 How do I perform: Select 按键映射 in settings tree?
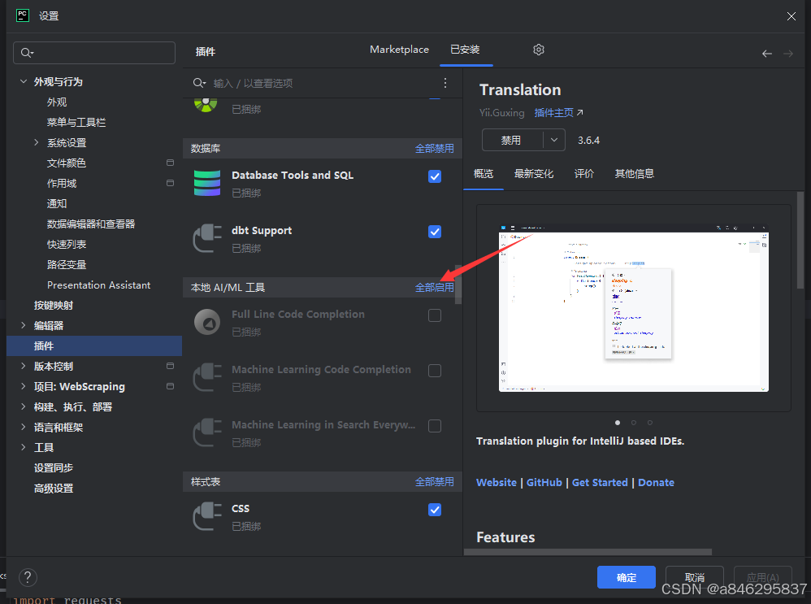coord(54,305)
